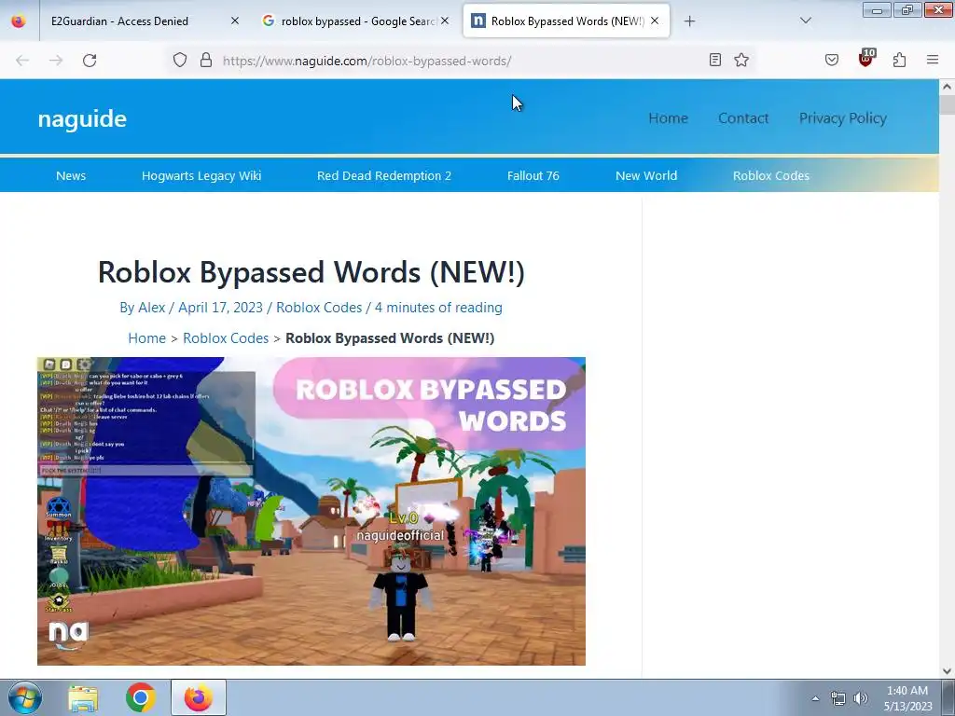Open the Home header link
Image resolution: width=955 pixels, height=716 pixels.
668,118
